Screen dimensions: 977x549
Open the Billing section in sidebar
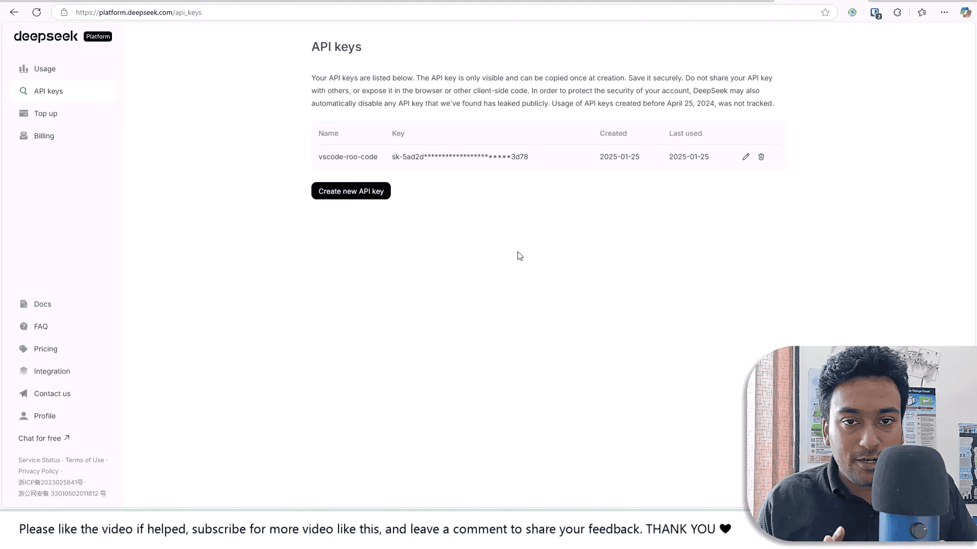(x=44, y=135)
